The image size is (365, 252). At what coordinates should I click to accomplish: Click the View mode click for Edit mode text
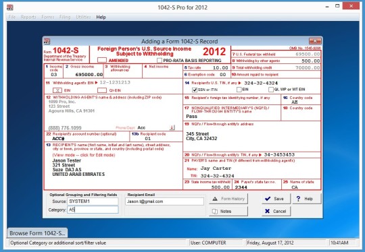point(84,155)
